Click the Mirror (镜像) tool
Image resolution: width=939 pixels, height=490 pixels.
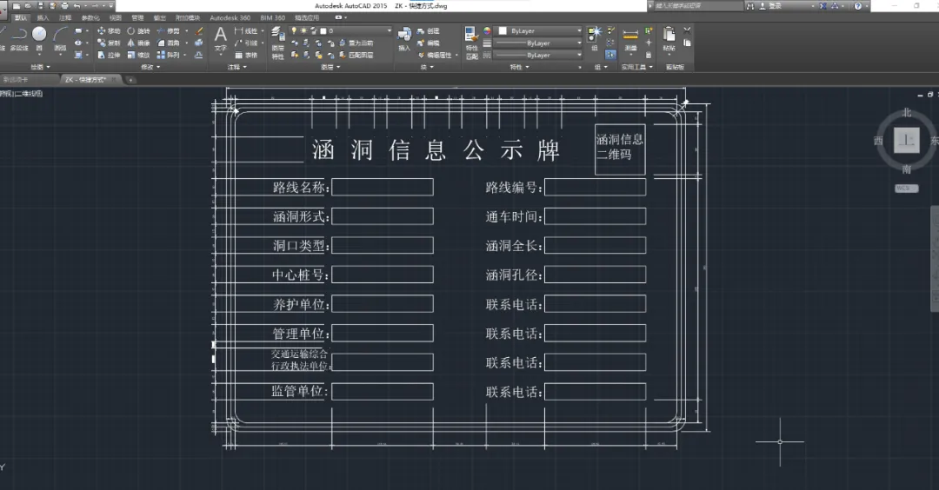138,43
